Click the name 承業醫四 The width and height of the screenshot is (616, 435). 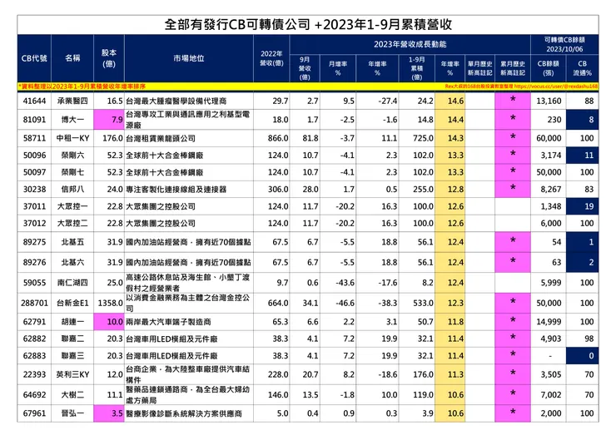[x=72, y=101]
